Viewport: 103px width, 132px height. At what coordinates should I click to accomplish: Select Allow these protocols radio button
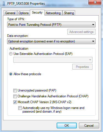[x=11, y=74]
